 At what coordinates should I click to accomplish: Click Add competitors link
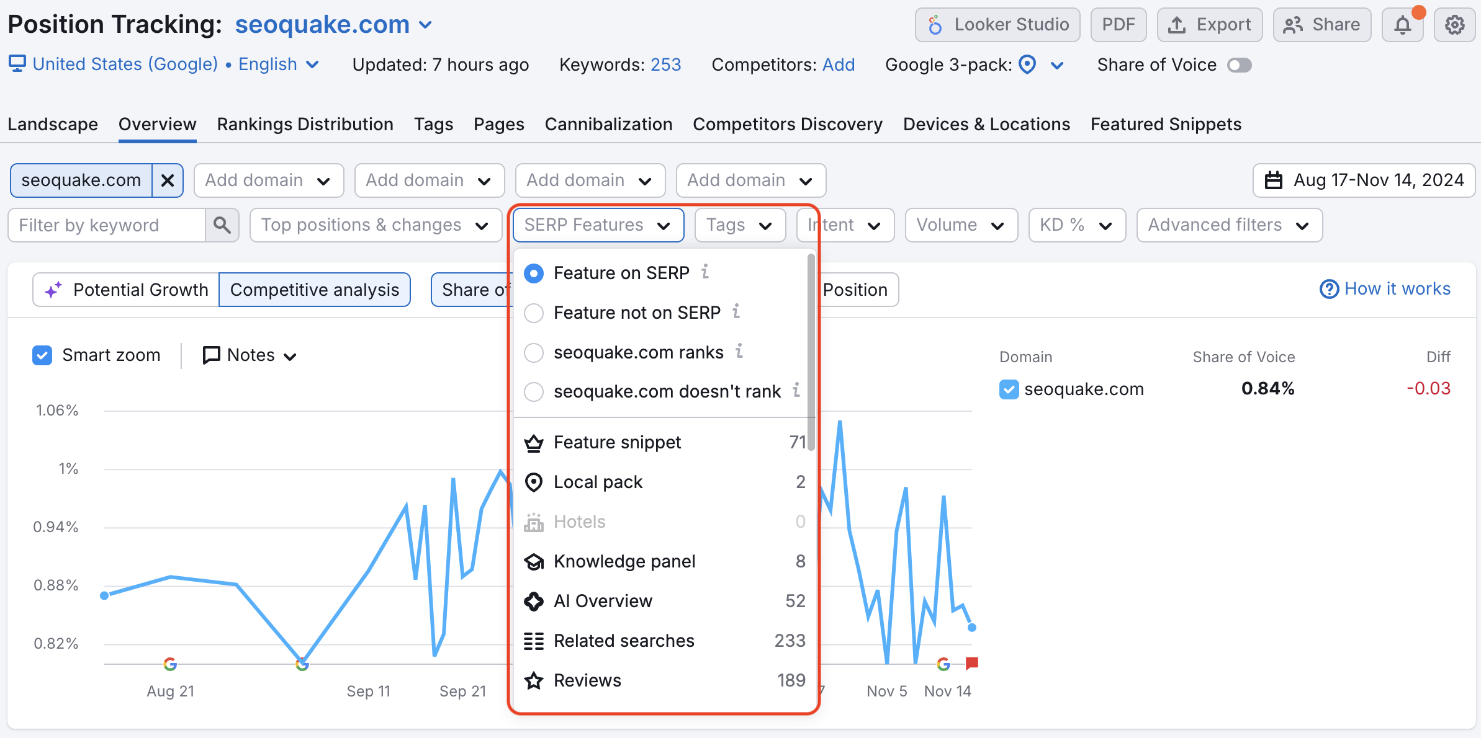point(839,64)
